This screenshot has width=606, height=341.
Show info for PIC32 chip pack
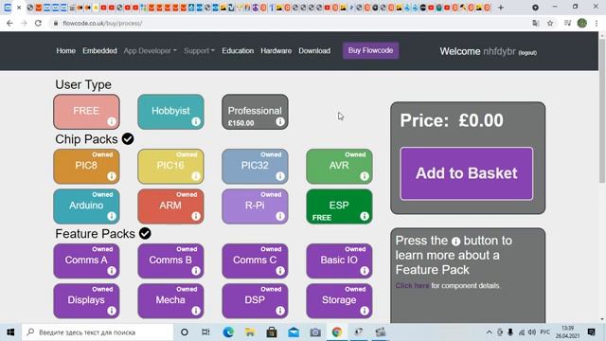tap(280, 176)
